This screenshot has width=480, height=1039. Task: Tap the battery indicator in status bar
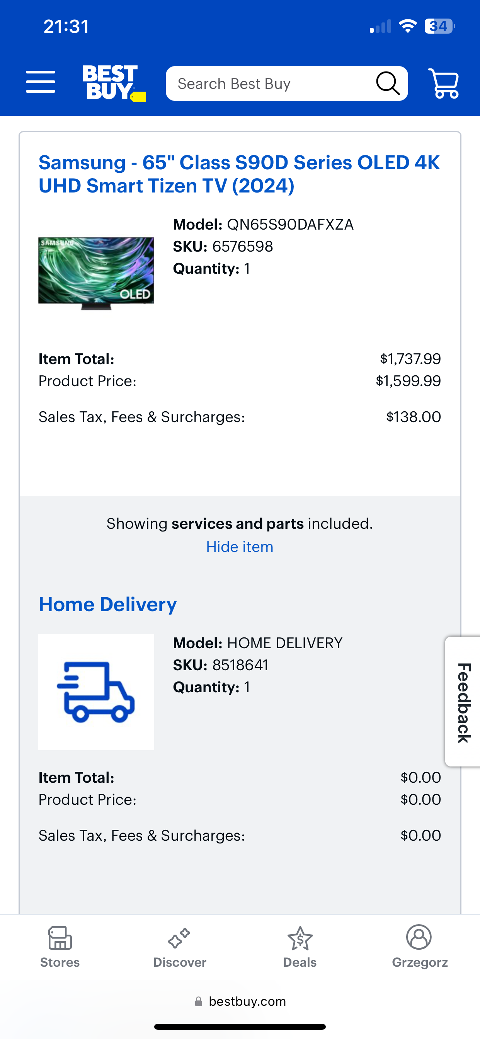coord(439,27)
